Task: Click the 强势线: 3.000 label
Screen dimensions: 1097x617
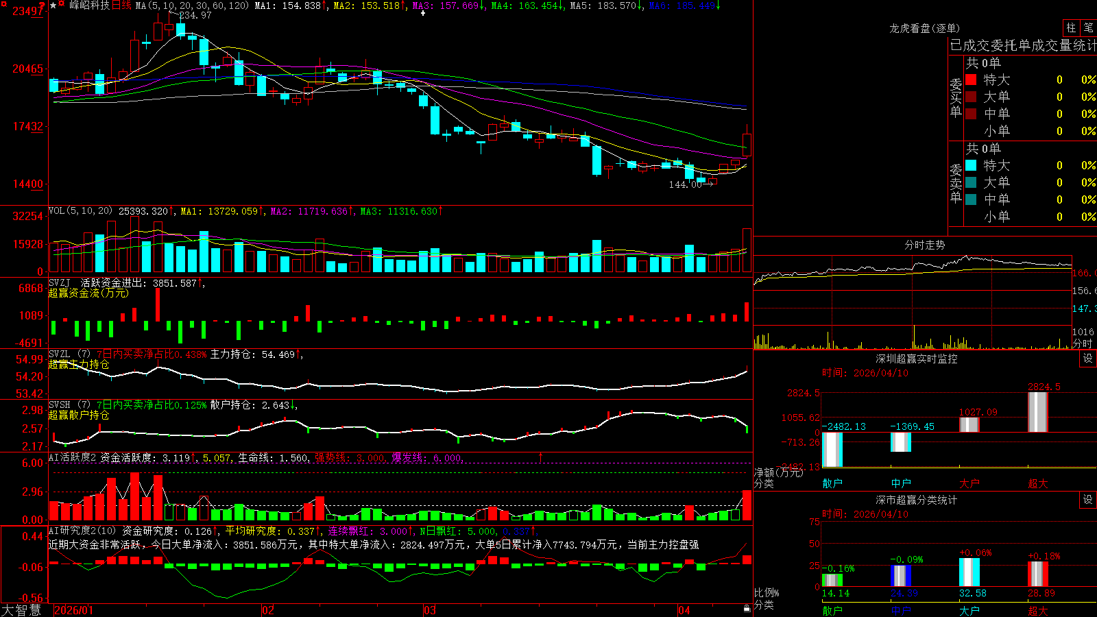Action: 350,457
